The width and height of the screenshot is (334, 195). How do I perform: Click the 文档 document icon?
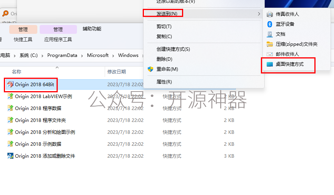270,34
